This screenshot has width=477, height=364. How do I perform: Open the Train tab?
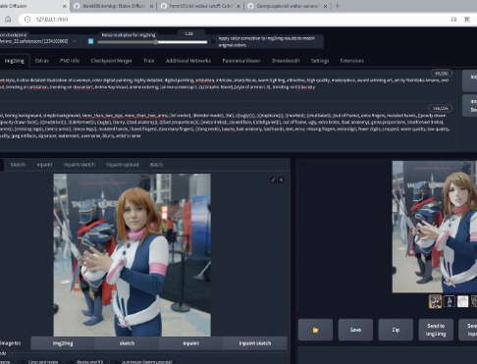tap(148, 61)
